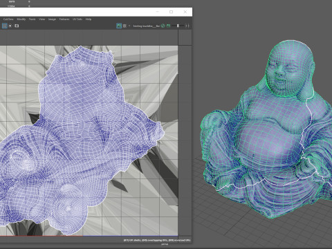Click the green square icon before the slider
Viewport: 332px width, 249px height.
pos(168,26)
